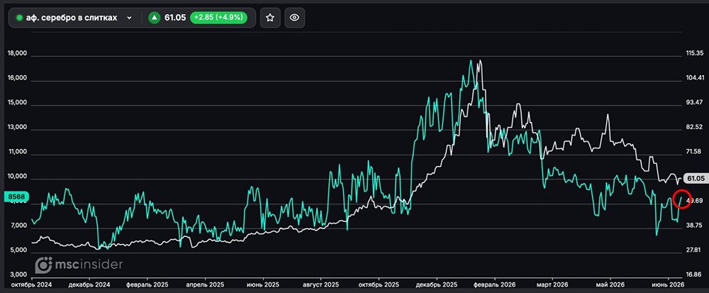Click the октябрь 2025 date label
Image resolution: width=709 pixels, height=293 pixels.
[x=380, y=285]
